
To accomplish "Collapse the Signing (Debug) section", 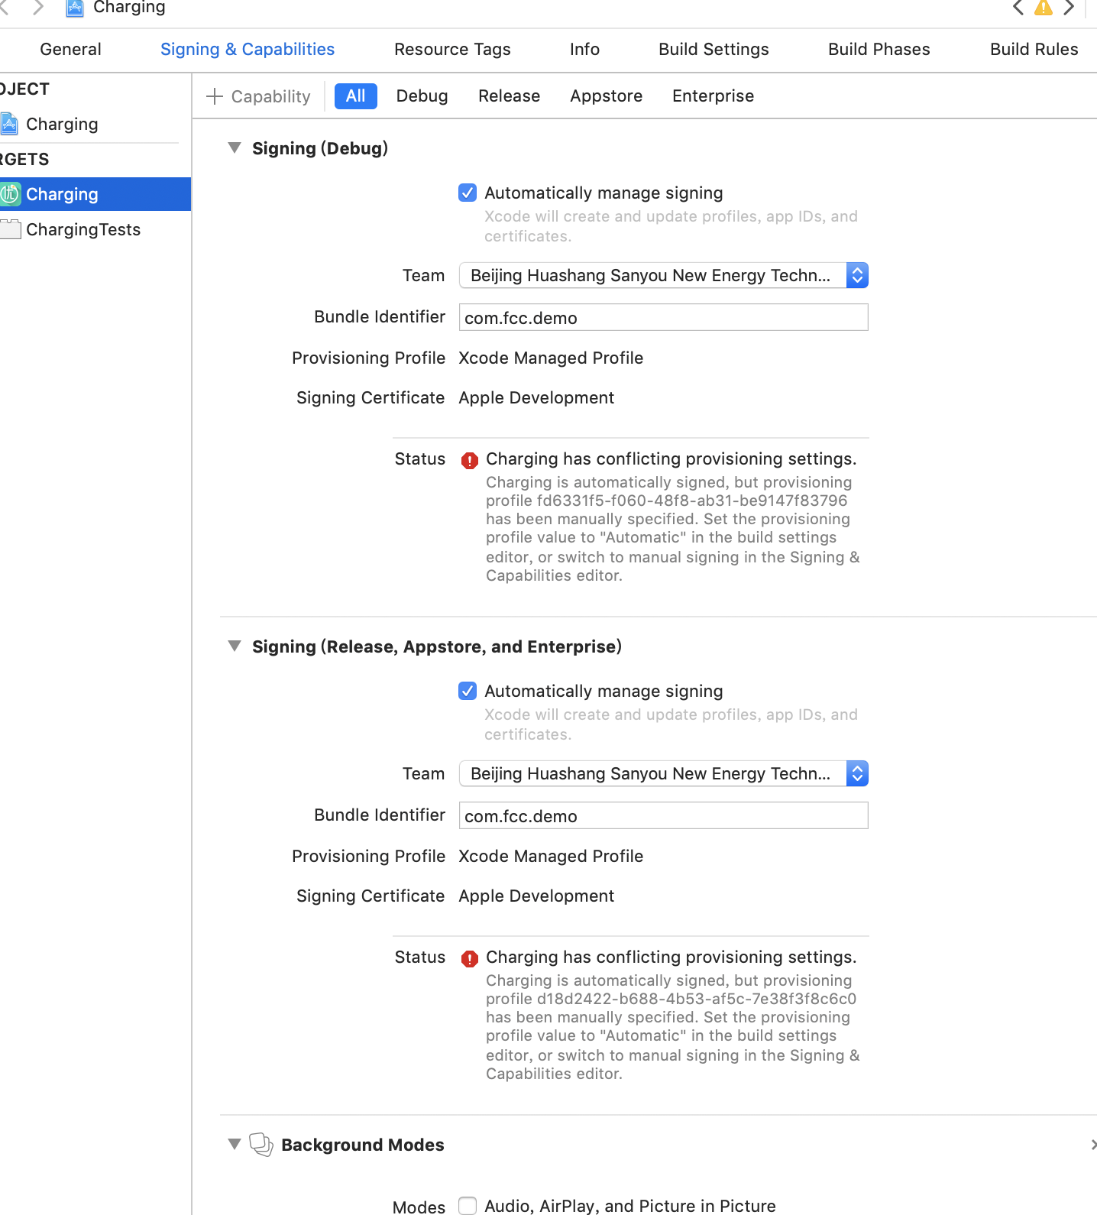I will click(235, 147).
